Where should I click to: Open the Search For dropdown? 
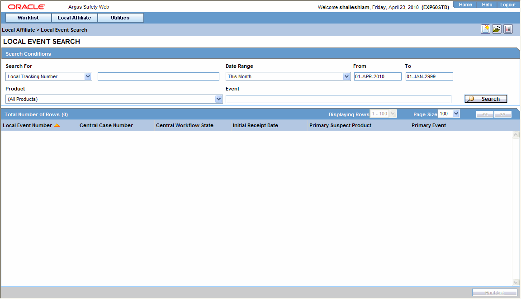click(87, 76)
